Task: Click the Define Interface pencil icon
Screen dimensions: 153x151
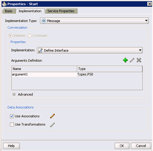Action: [x=40, y=50]
